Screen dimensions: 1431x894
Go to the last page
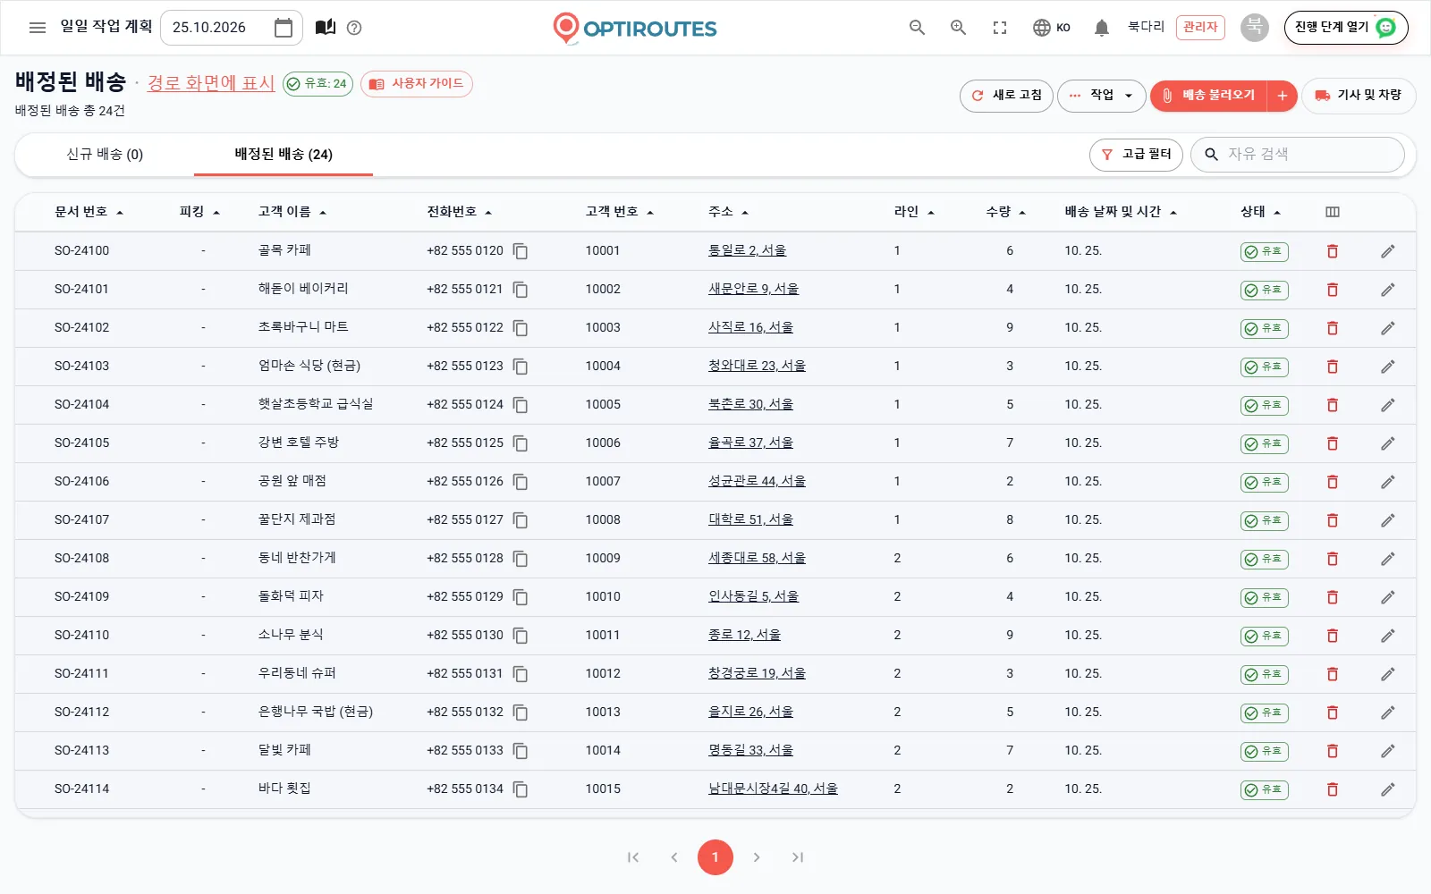pyautogui.click(x=798, y=857)
